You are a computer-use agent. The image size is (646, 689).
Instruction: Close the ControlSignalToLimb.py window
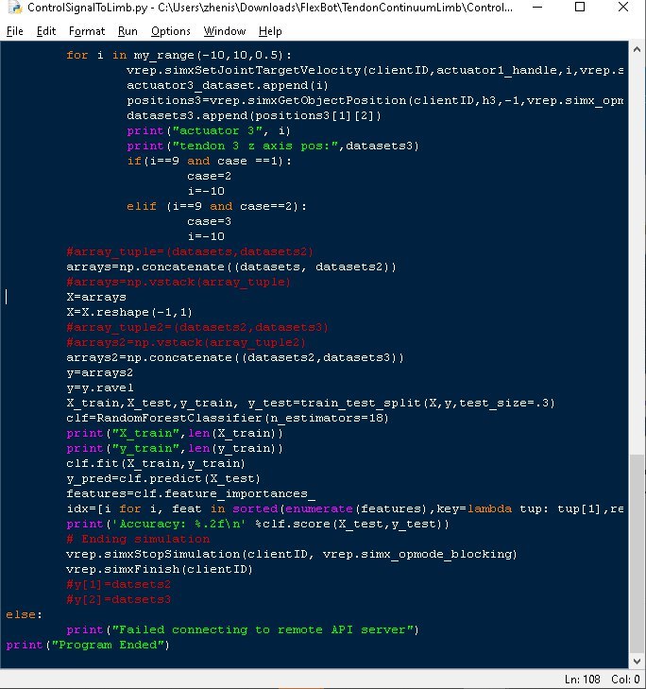[623, 8]
